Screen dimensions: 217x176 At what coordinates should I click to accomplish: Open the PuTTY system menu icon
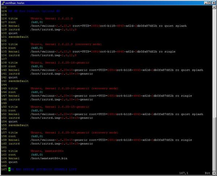[x=3, y=3]
